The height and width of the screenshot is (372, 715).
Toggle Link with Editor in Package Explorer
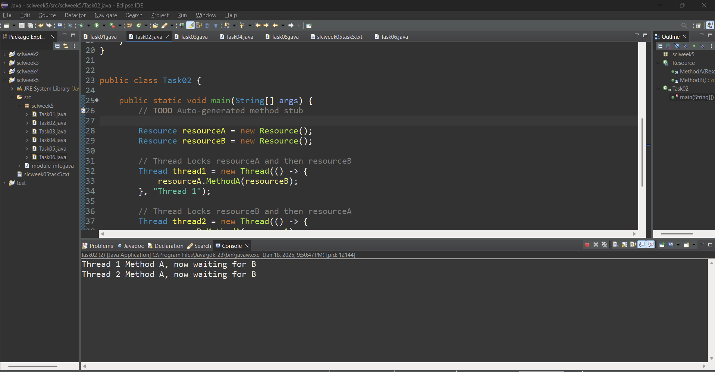[66, 46]
